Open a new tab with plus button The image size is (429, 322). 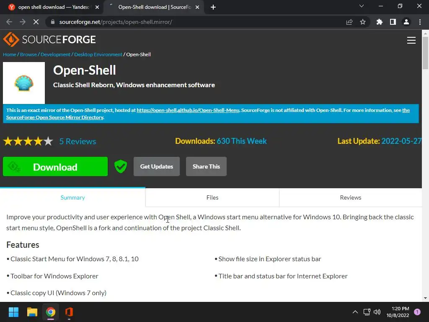[x=213, y=7]
